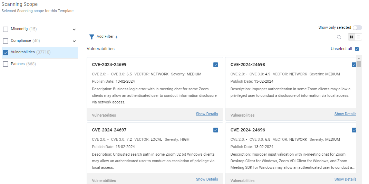Click the Add Filter funnel icon

point(92,37)
